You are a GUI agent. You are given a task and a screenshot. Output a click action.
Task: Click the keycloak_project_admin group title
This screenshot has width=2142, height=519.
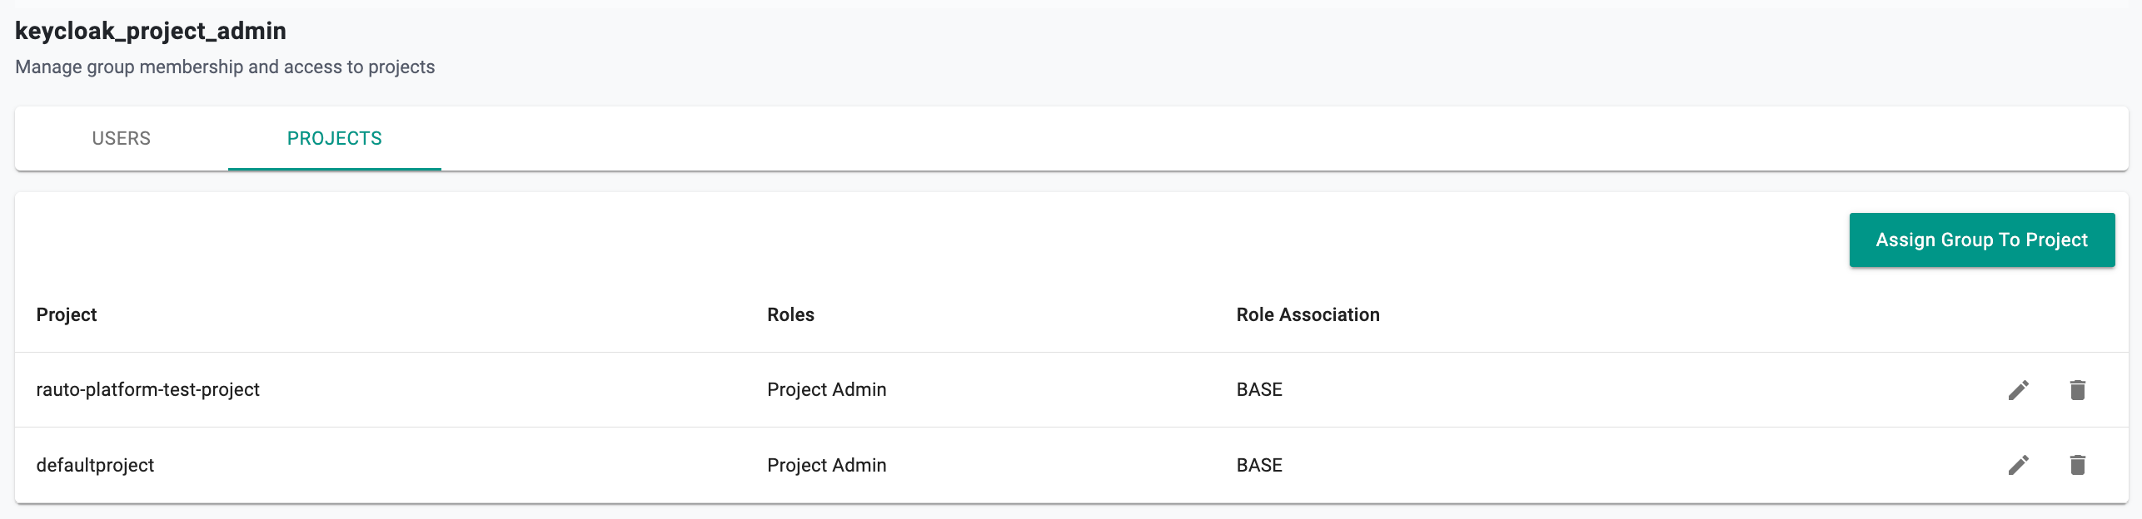[x=151, y=31]
